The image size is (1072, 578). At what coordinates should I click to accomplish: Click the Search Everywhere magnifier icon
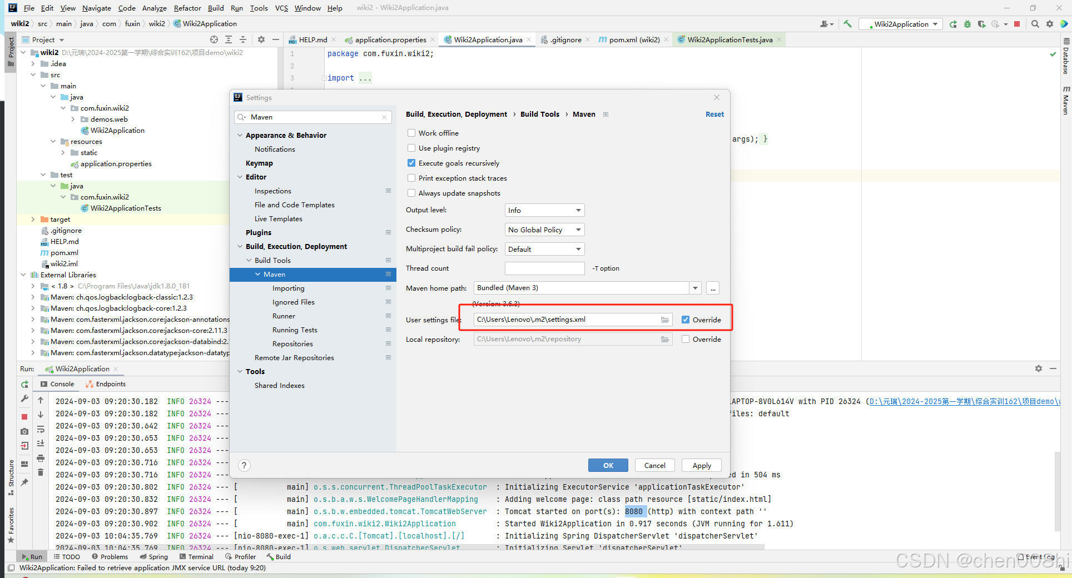point(1035,24)
